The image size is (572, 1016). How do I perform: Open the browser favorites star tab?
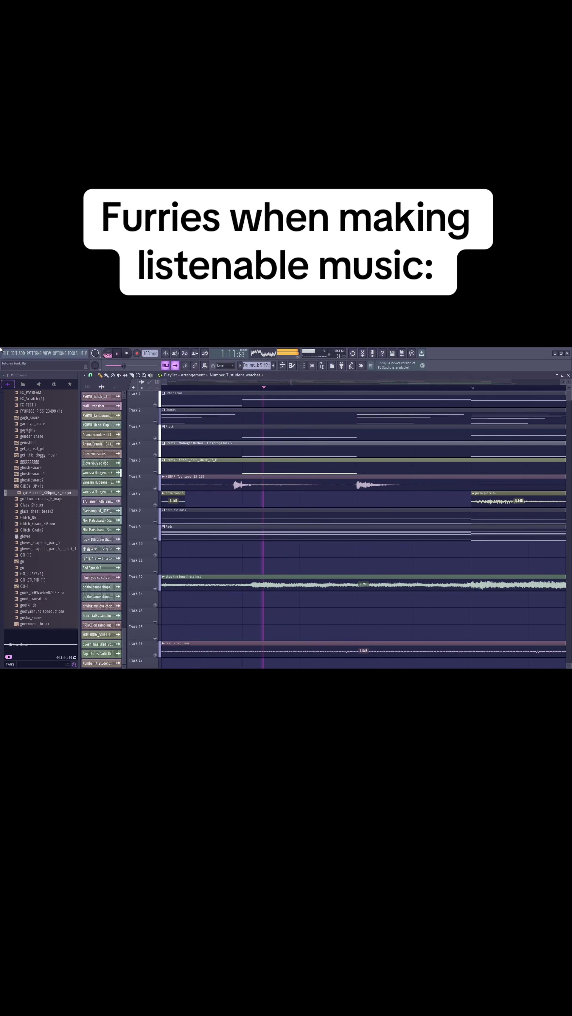(70, 384)
